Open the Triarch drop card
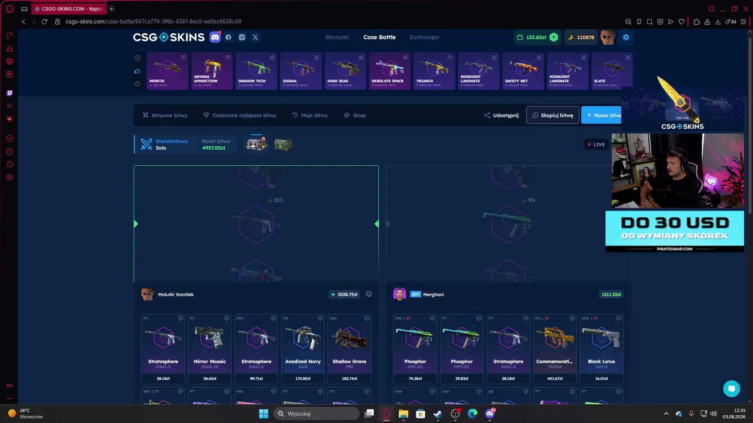Image resolution: width=753 pixels, height=423 pixels. point(434,71)
